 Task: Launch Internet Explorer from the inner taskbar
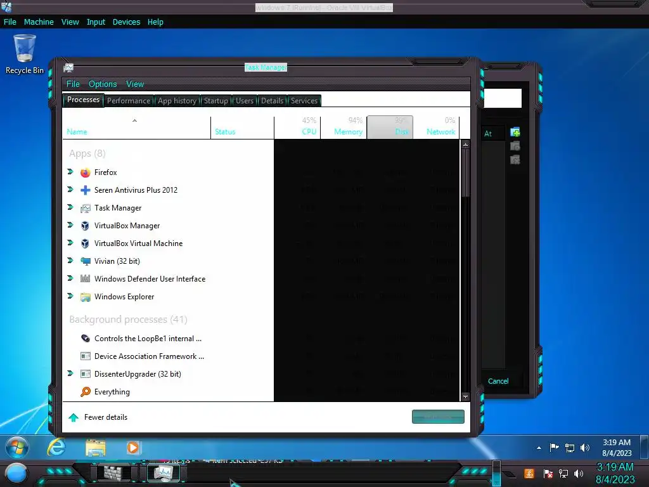(x=56, y=448)
